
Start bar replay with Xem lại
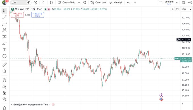click(116, 3)
